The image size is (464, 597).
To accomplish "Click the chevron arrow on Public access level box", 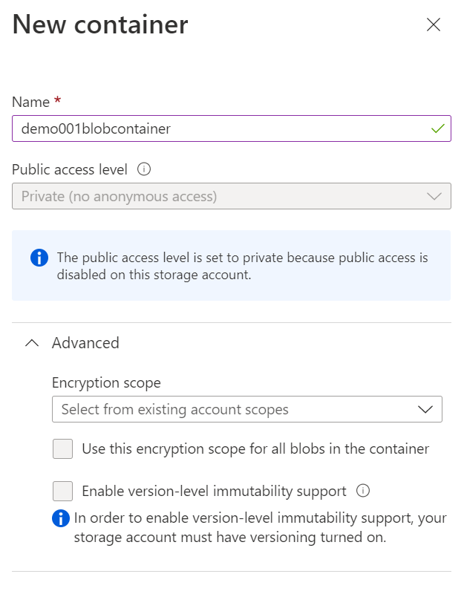I will pyautogui.click(x=434, y=197).
